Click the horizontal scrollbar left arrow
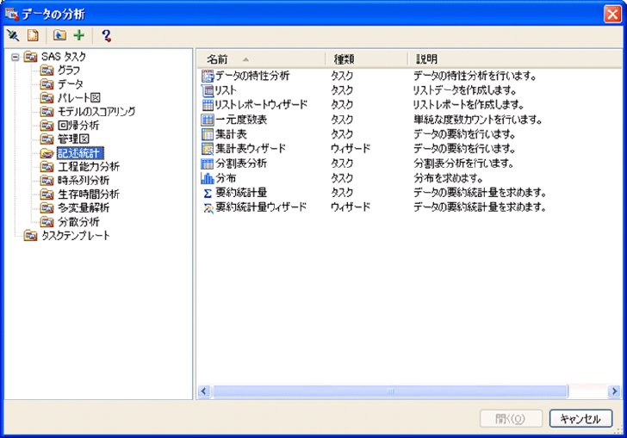Image resolution: width=627 pixels, height=438 pixels. (x=204, y=392)
